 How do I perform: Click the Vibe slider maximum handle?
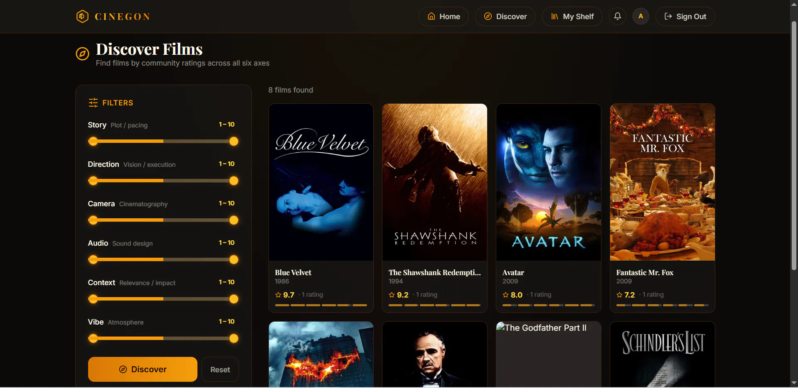[234, 339]
